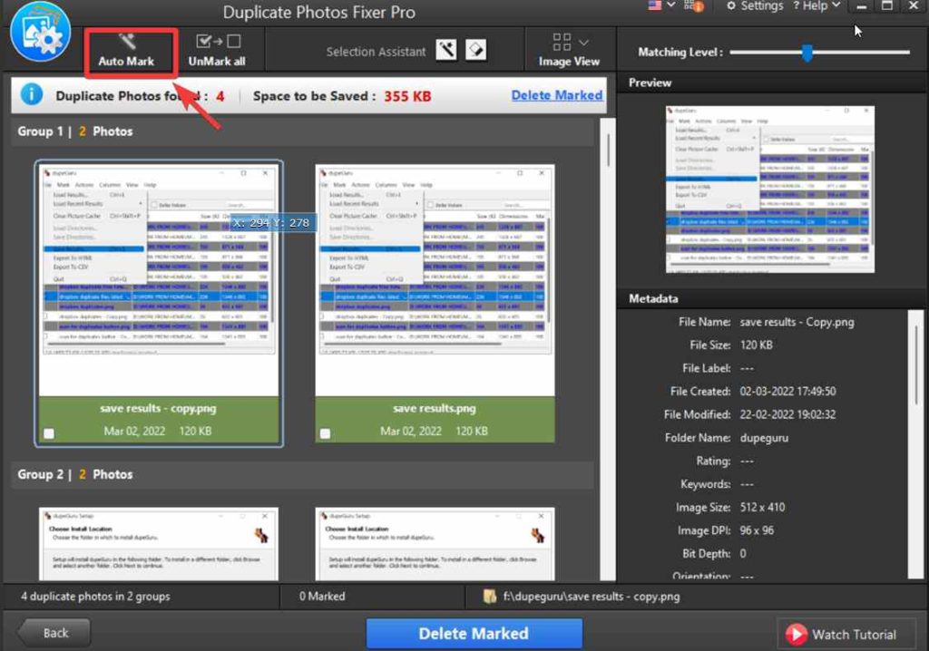Click the Preview panel image
The width and height of the screenshot is (929, 651).
[769, 189]
